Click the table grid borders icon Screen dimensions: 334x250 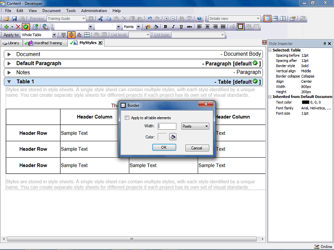click(87, 35)
